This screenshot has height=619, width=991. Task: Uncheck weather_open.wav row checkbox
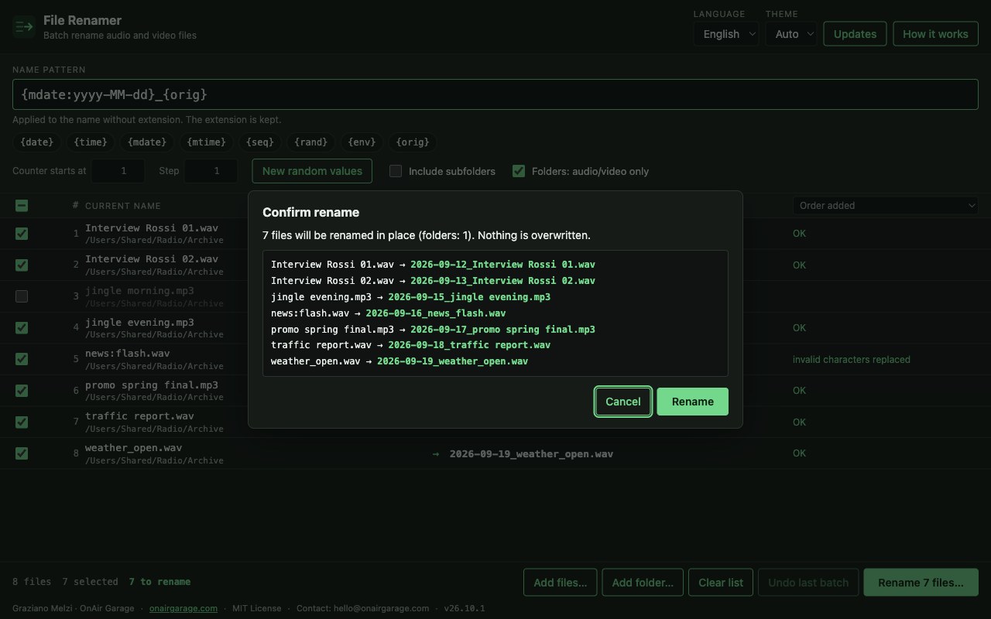click(22, 453)
